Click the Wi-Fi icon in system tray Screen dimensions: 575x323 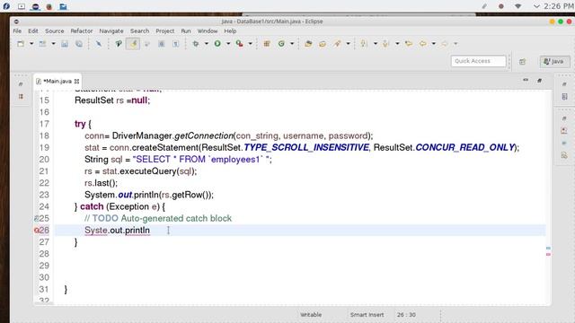[x=517, y=6]
